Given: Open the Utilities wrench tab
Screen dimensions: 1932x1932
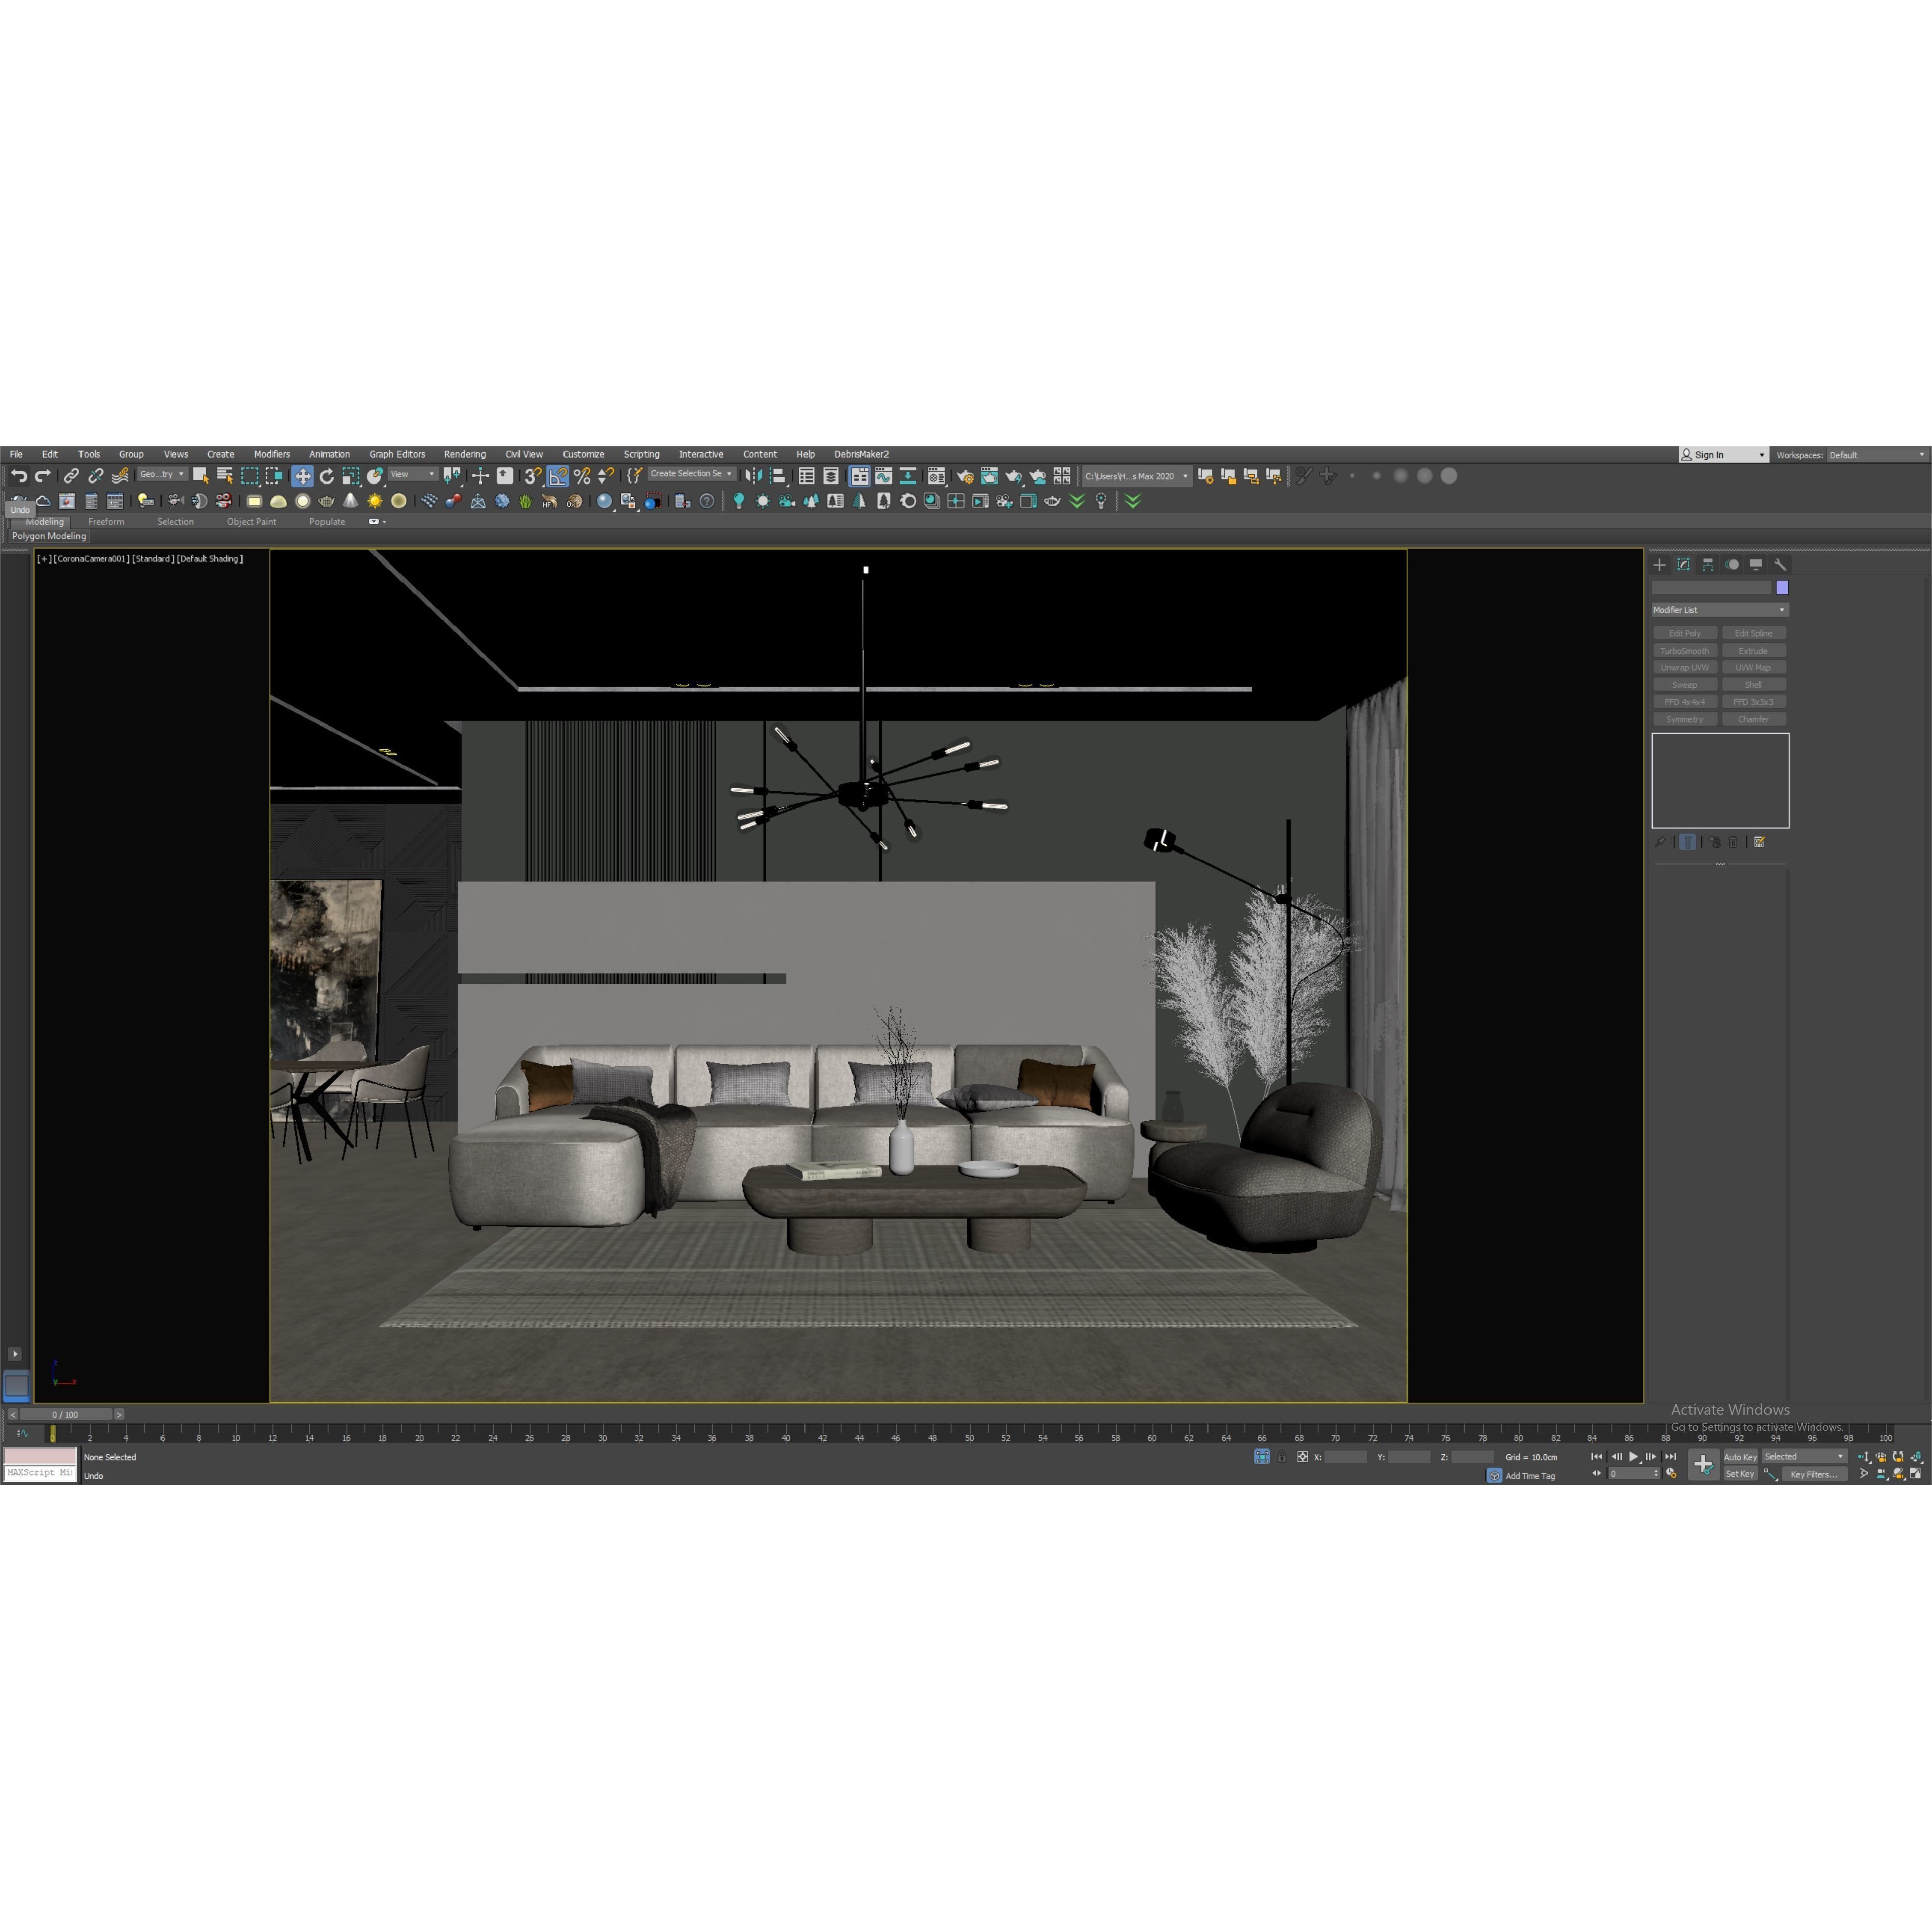Looking at the screenshot, I should tap(1781, 565).
